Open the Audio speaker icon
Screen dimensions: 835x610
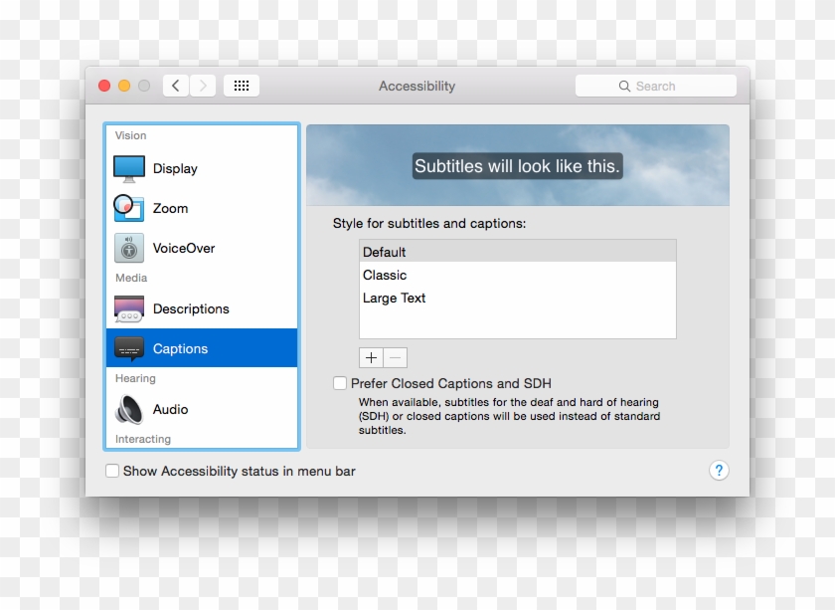(129, 410)
